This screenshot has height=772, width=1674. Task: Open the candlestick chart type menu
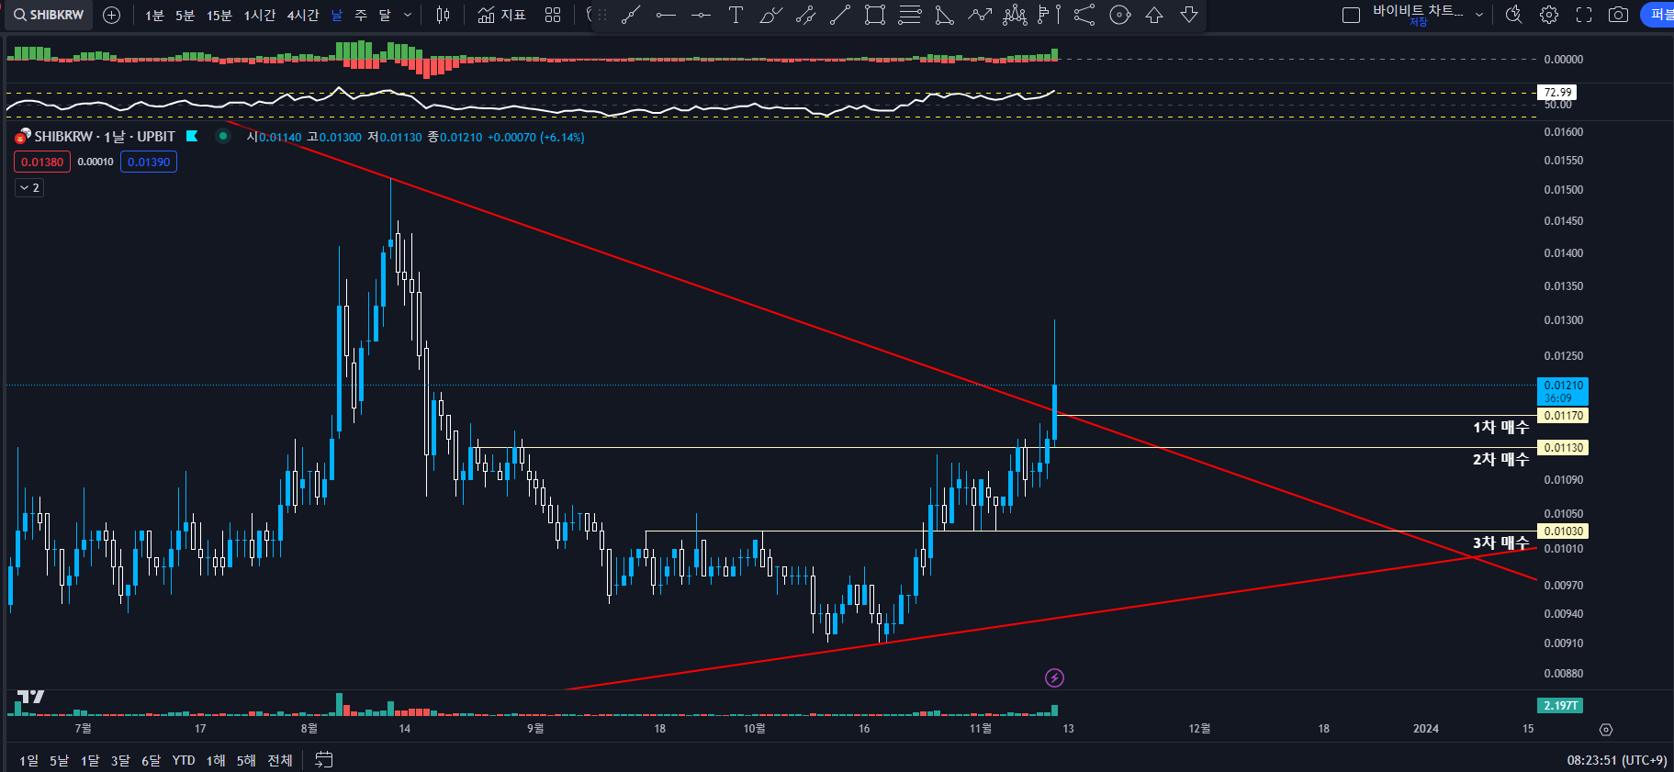444,15
